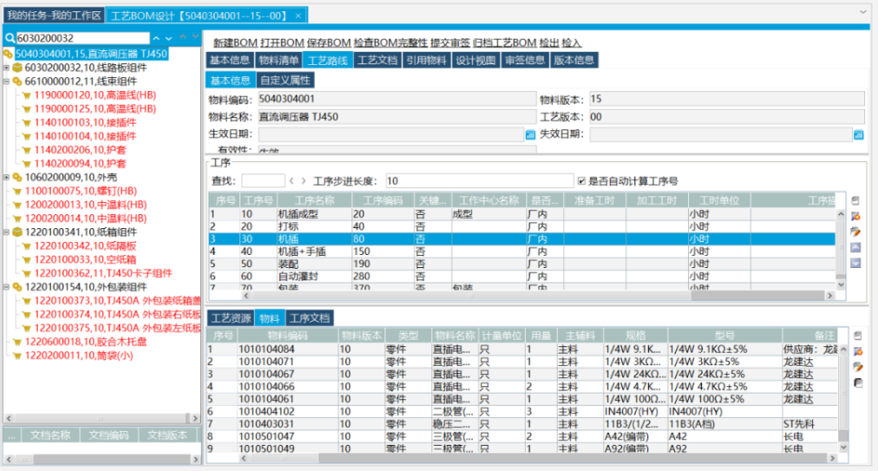Click the calendar icon beside 生效日期
The image size is (879, 471).
click(x=530, y=134)
